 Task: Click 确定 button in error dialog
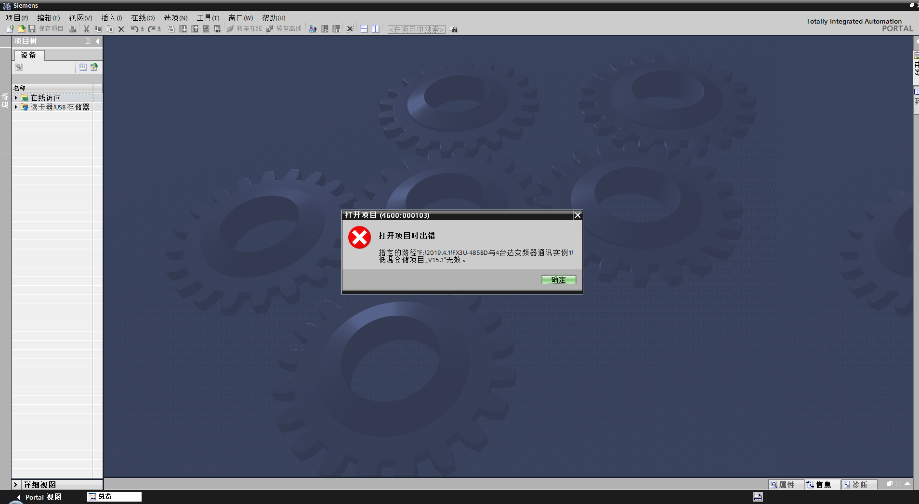pos(558,279)
